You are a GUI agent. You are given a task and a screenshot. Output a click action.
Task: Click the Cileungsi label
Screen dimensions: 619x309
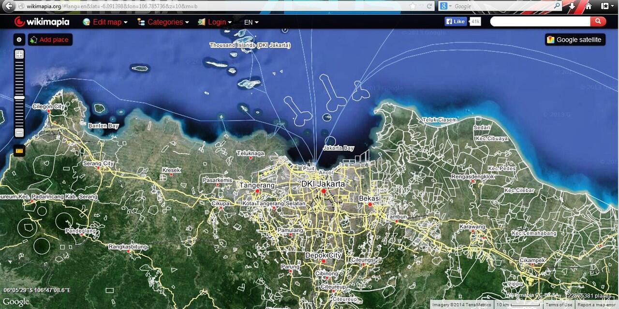(363, 260)
